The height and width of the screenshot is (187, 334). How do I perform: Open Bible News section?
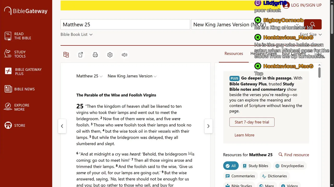coord(20,89)
